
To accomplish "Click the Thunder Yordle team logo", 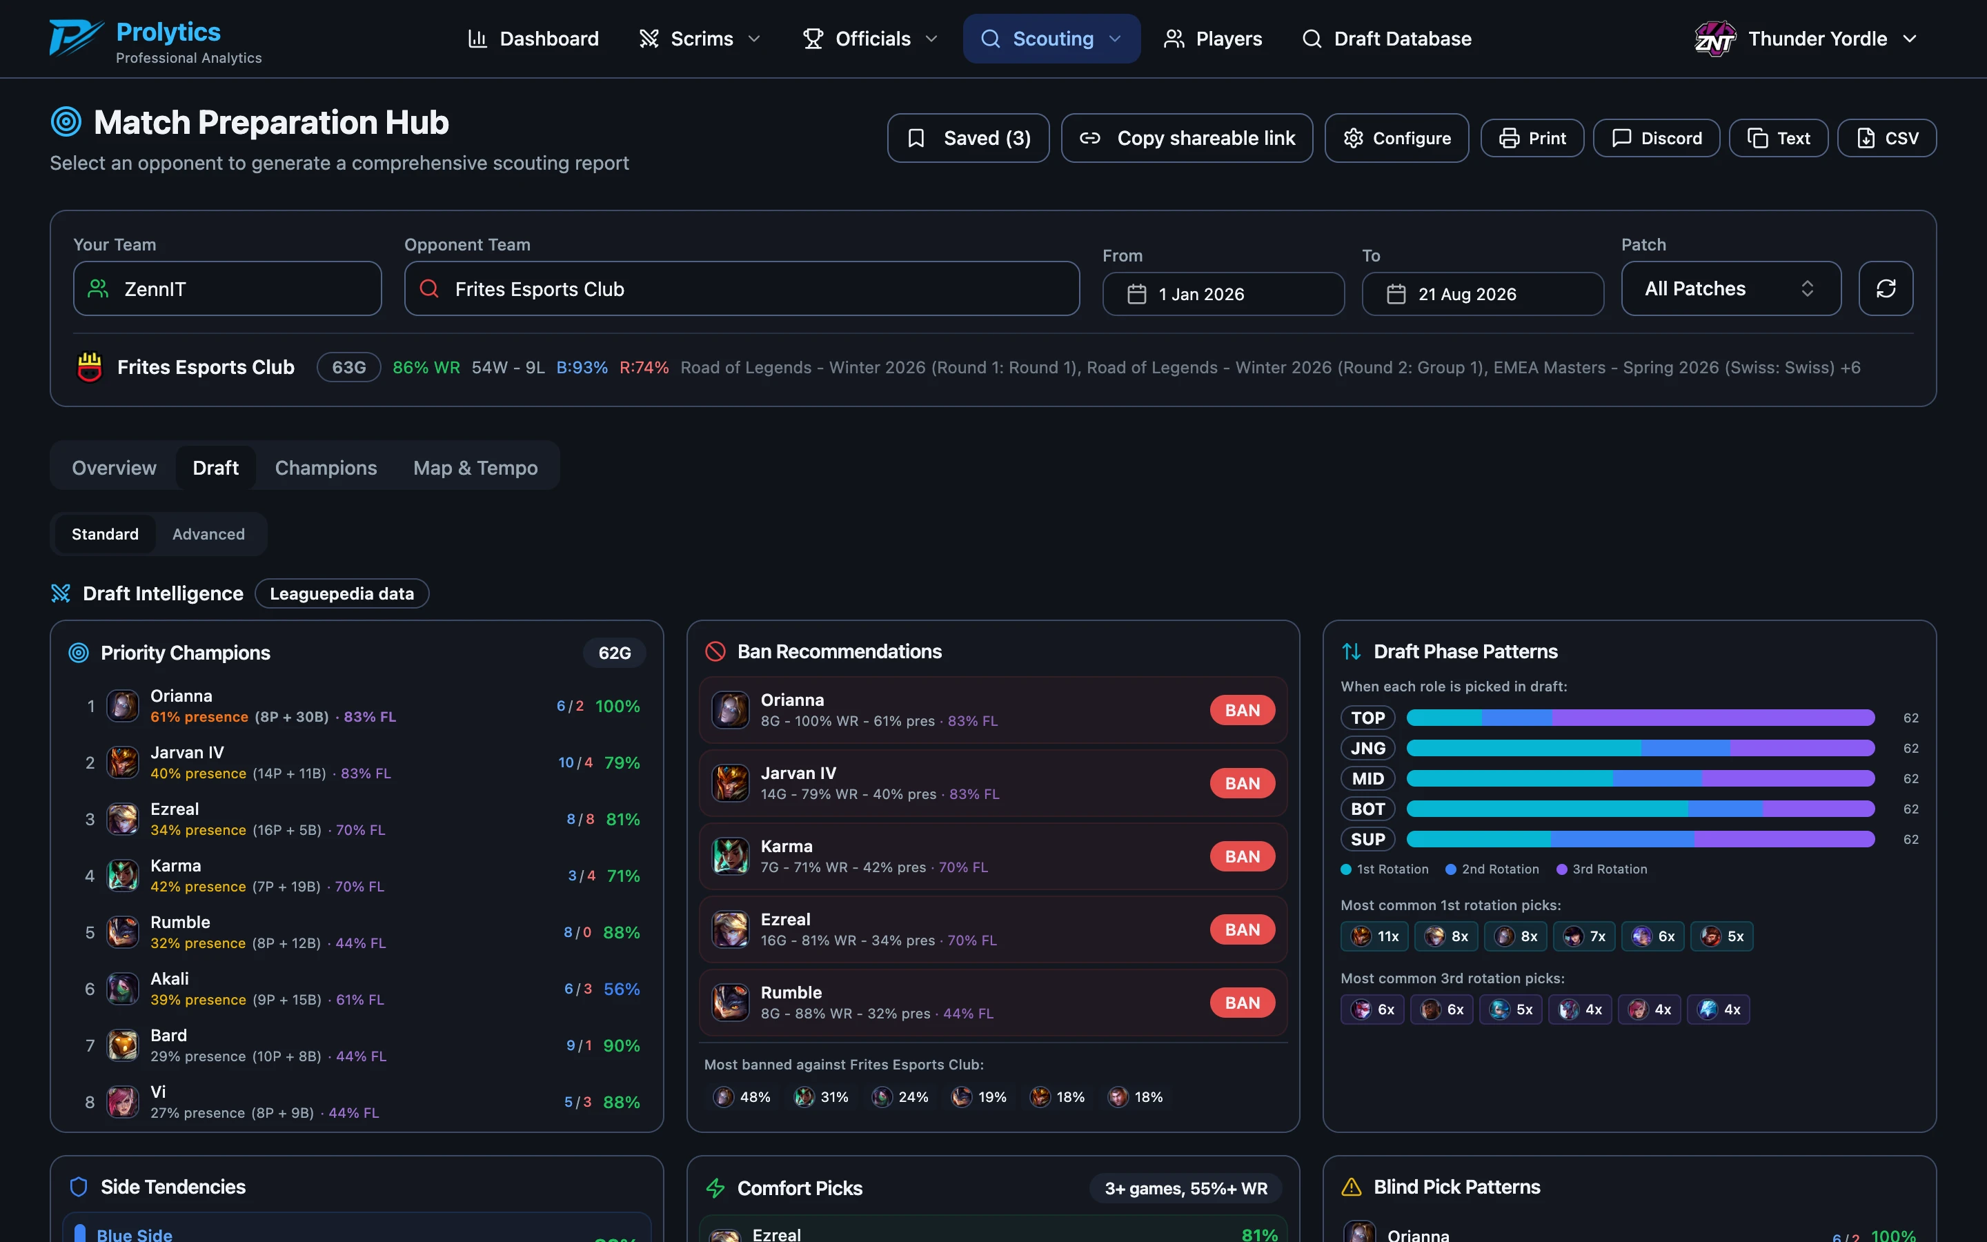I will [1715, 39].
